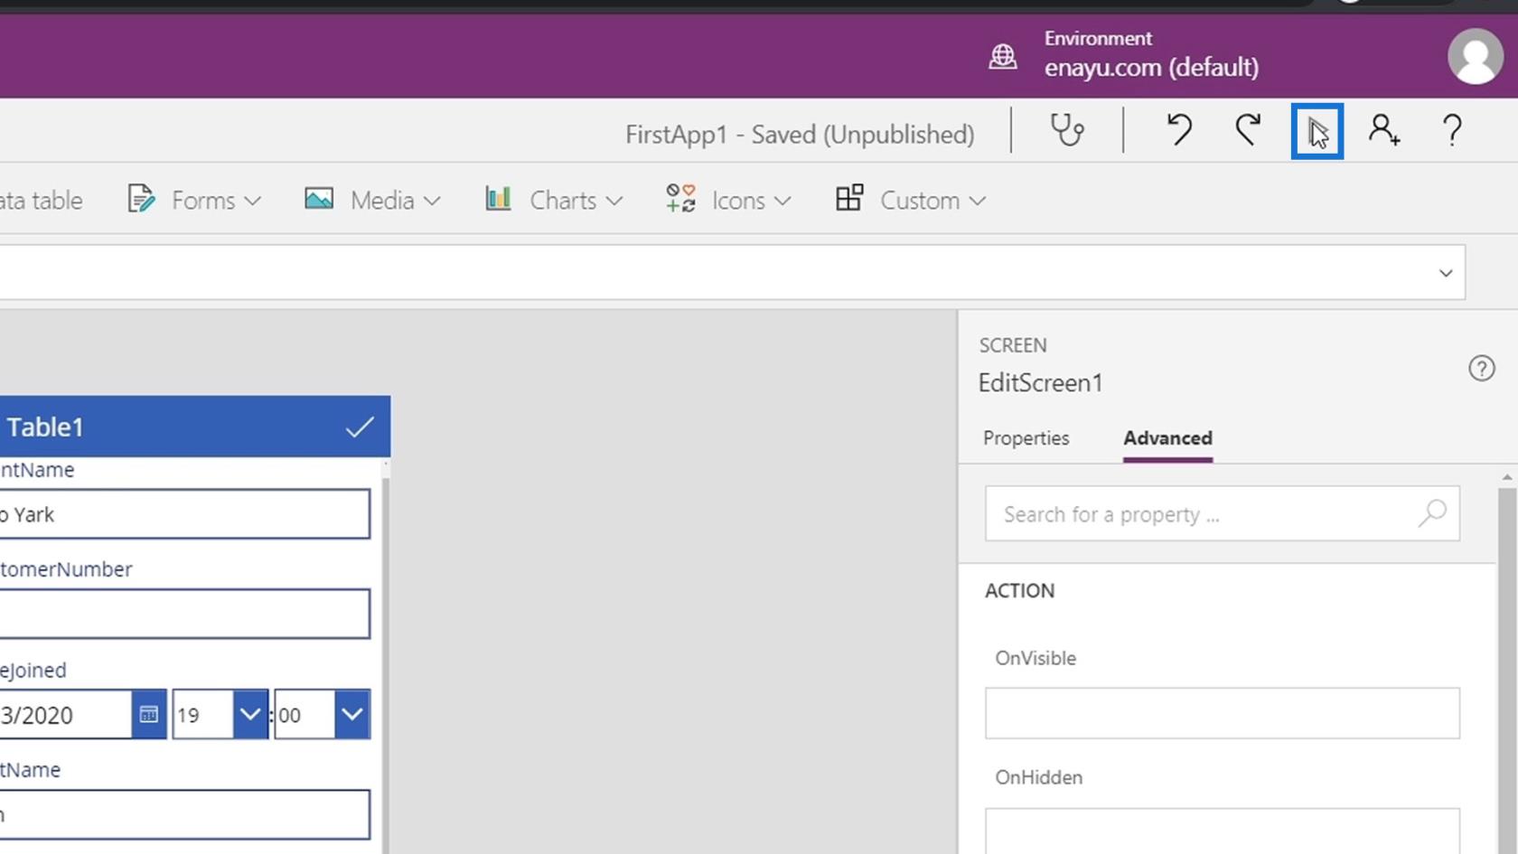This screenshot has width=1518, height=854.
Task: Click the Environment globe icon
Action: (x=1003, y=56)
